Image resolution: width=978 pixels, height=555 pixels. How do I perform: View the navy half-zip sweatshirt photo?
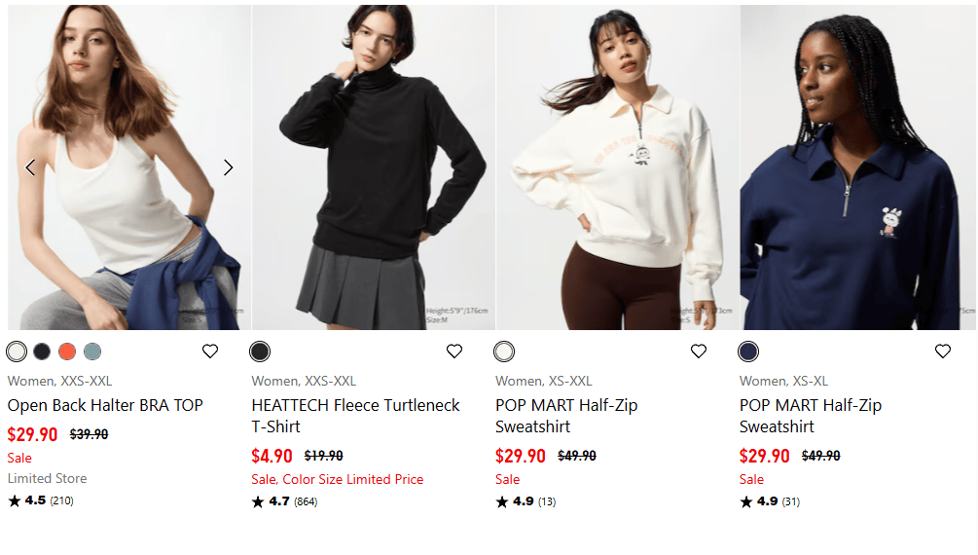pos(858,167)
